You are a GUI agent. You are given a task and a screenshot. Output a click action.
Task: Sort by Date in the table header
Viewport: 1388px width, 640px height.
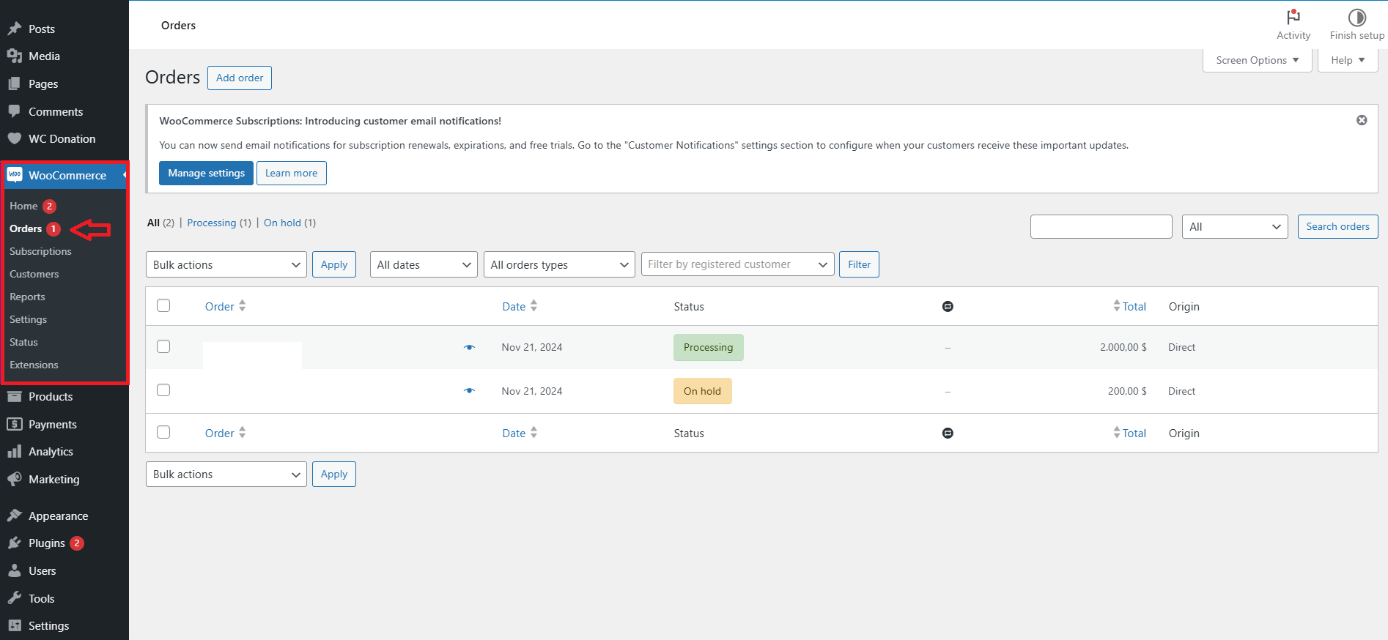click(520, 306)
